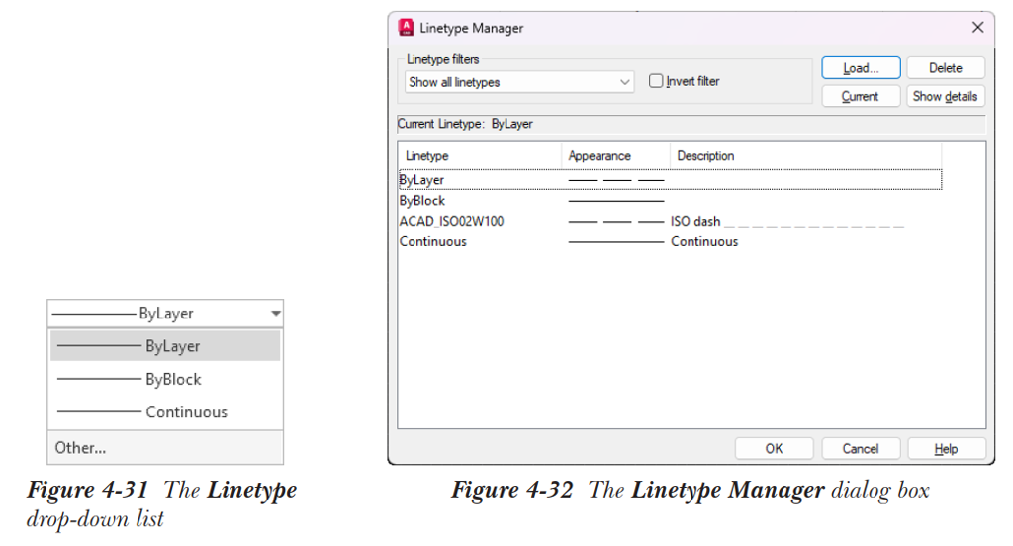The image size is (1013, 546).
Task: Click the Delete button
Action: point(945,68)
